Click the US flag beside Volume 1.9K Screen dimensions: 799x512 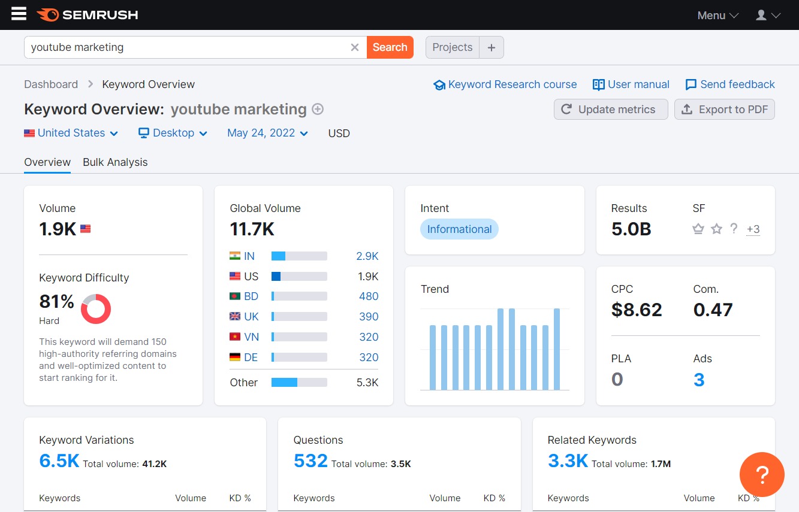(85, 229)
